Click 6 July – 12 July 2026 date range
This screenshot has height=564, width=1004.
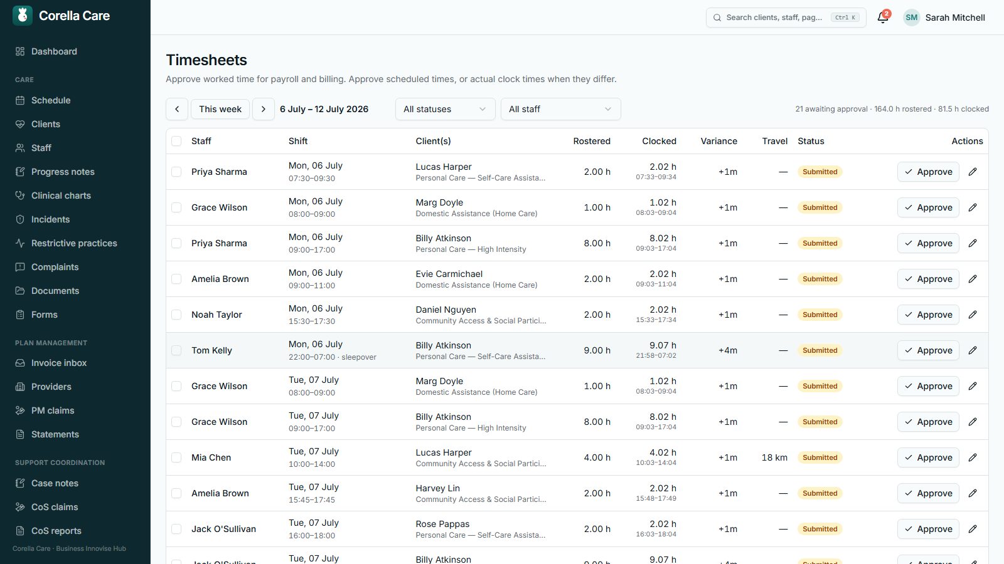tap(324, 109)
